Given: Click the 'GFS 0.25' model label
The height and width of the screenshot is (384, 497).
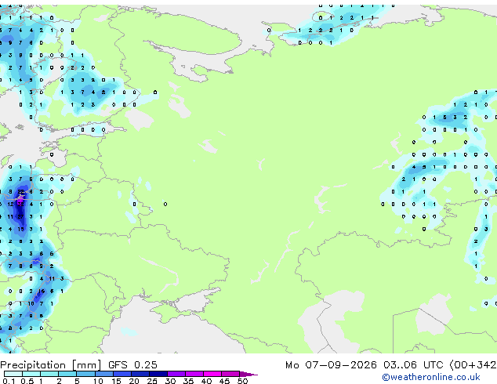Looking at the screenshot, I should click(132, 365).
